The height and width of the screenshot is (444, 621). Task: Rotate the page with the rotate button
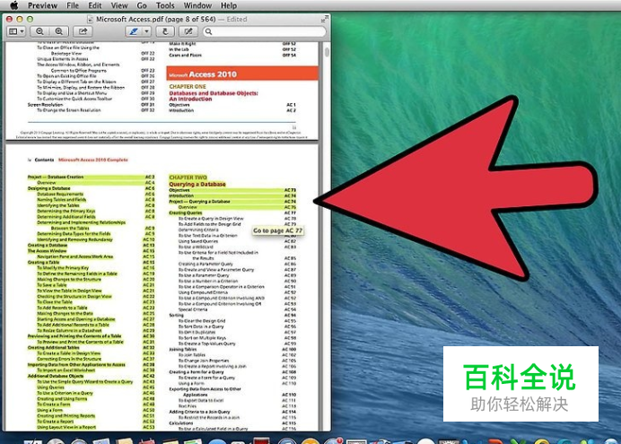pos(165,31)
